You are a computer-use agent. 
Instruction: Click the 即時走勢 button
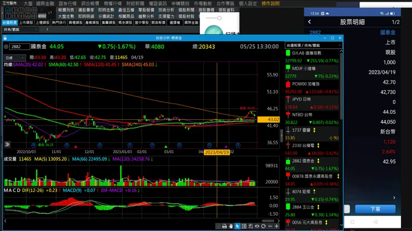click(106, 10)
